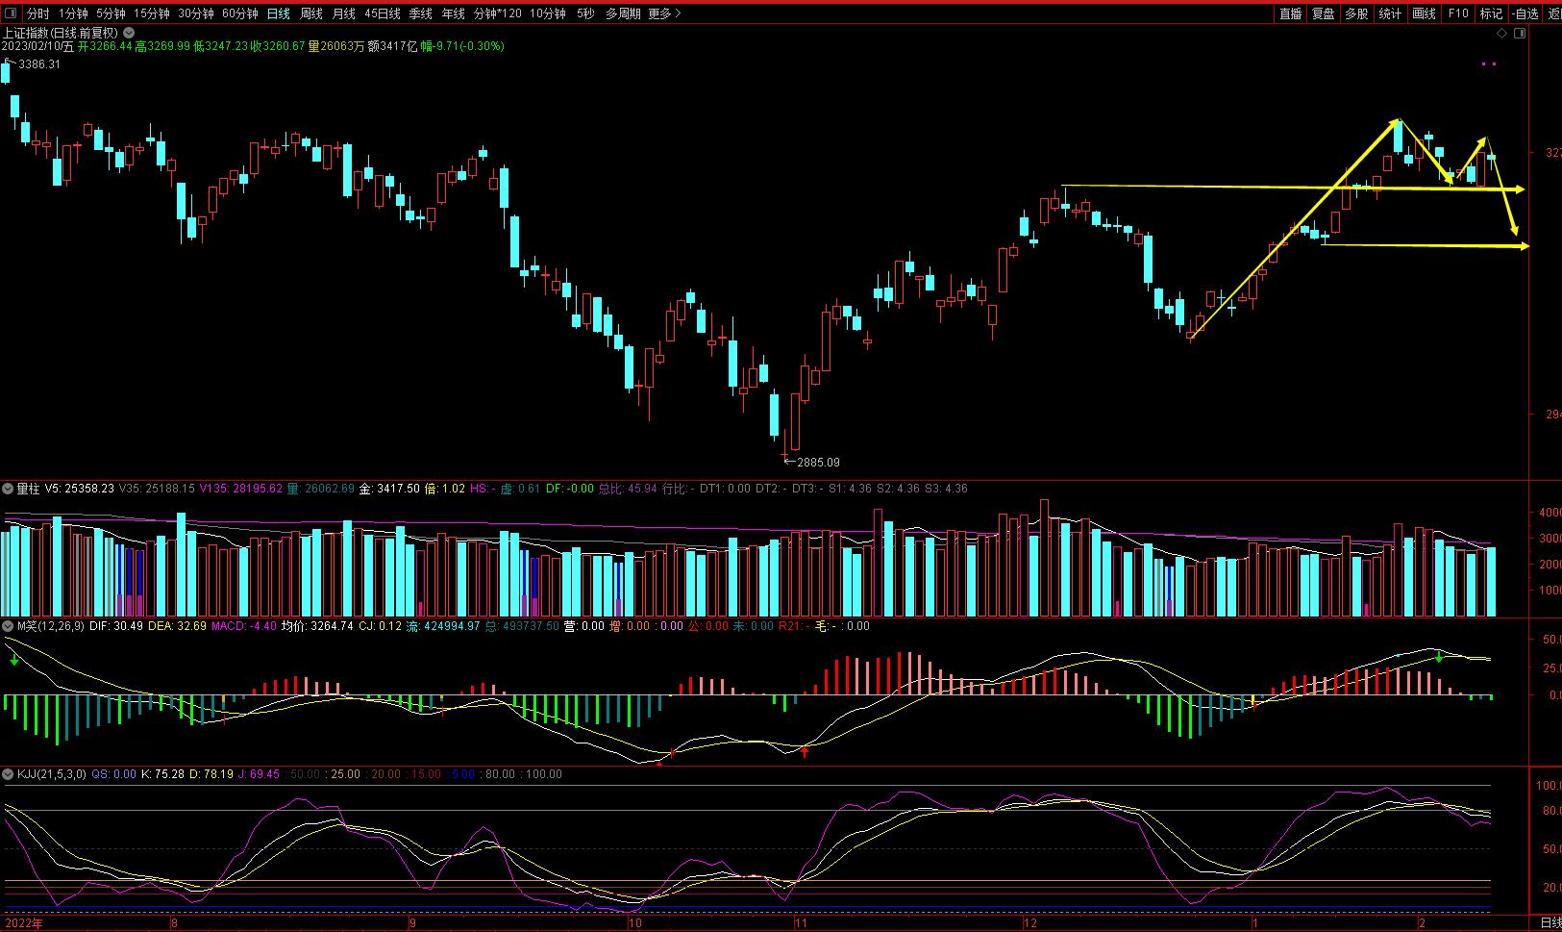Open the 量柱 volume indicator dropdown
Viewport: 1562px width, 932px height.
[8, 489]
